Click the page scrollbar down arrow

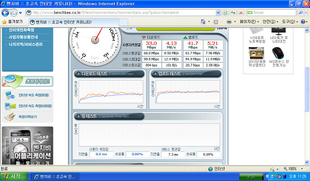(x=307, y=162)
